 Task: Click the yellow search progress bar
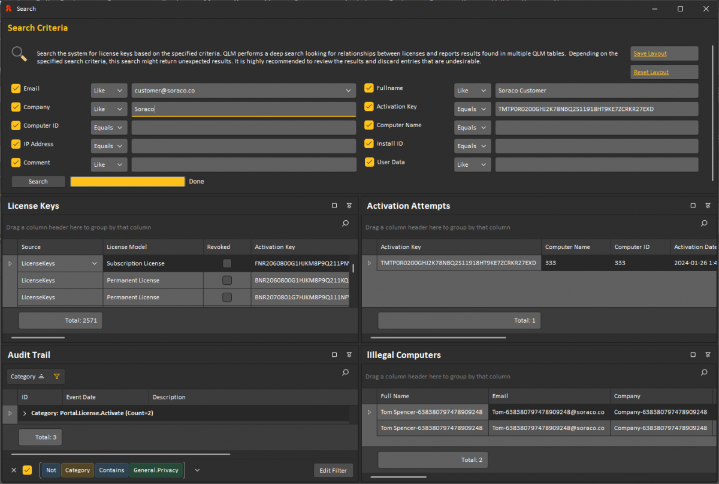pyautogui.click(x=128, y=181)
